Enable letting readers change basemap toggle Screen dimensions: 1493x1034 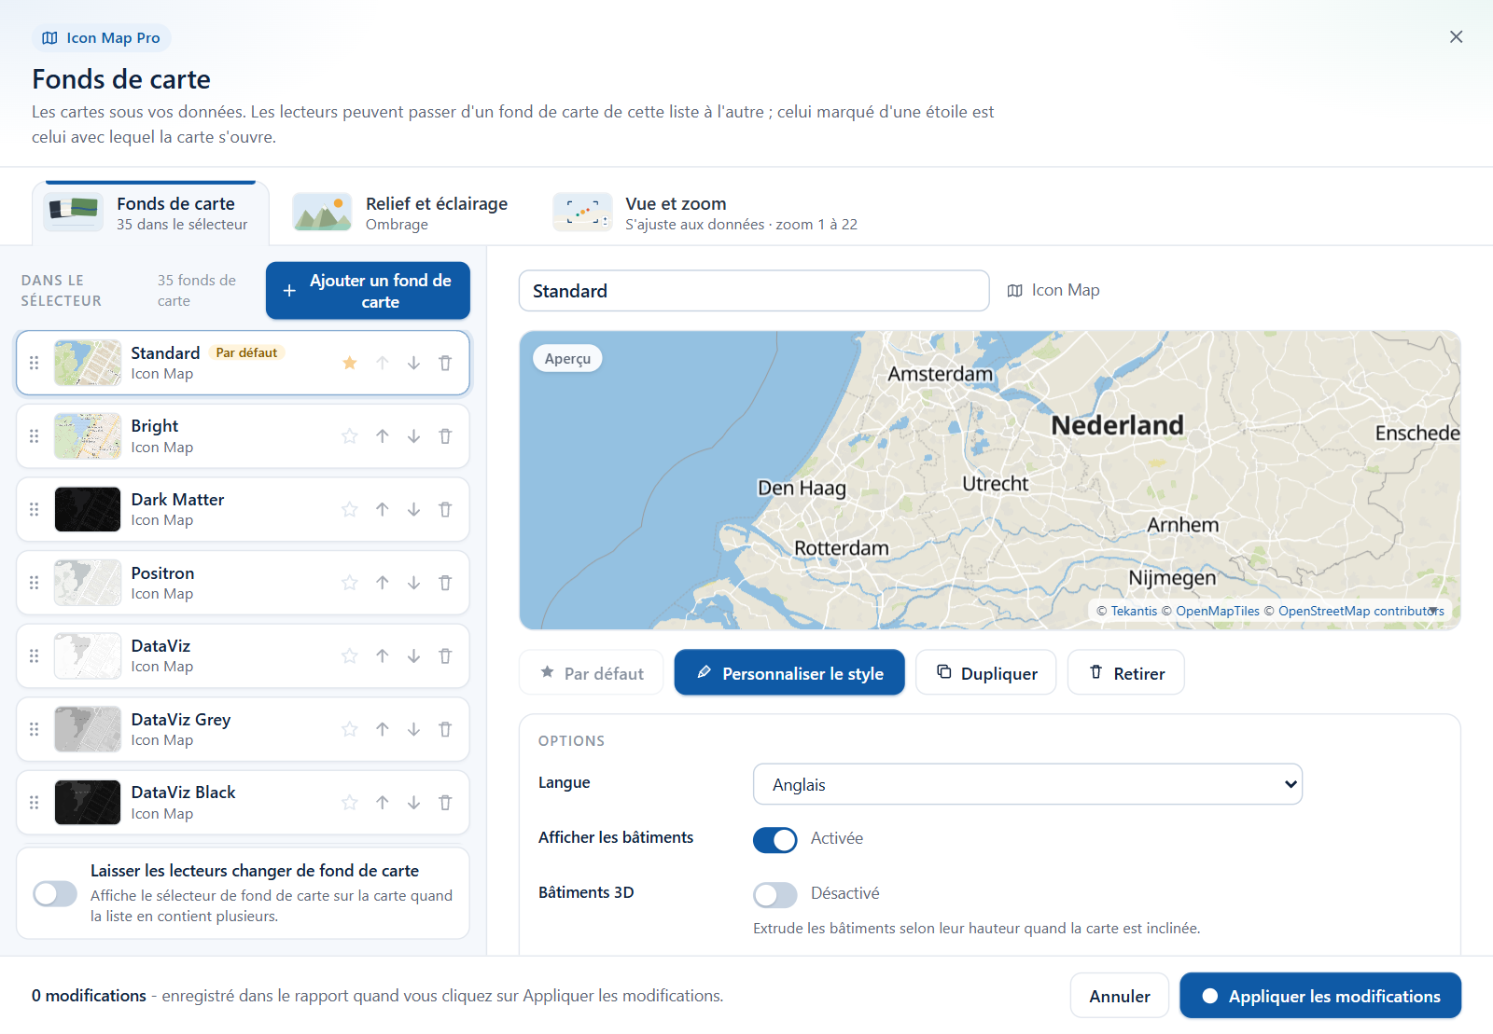pyautogui.click(x=55, y=894)
